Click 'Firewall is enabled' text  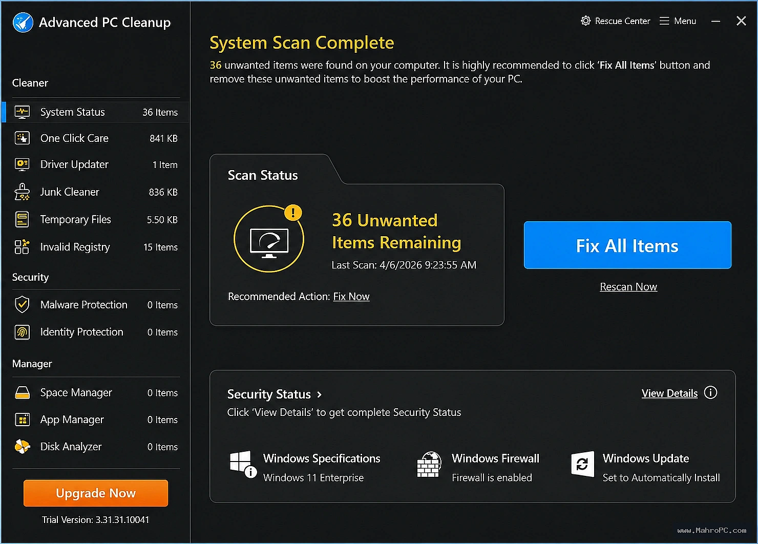pyautogui.click(x=492, y=478)
